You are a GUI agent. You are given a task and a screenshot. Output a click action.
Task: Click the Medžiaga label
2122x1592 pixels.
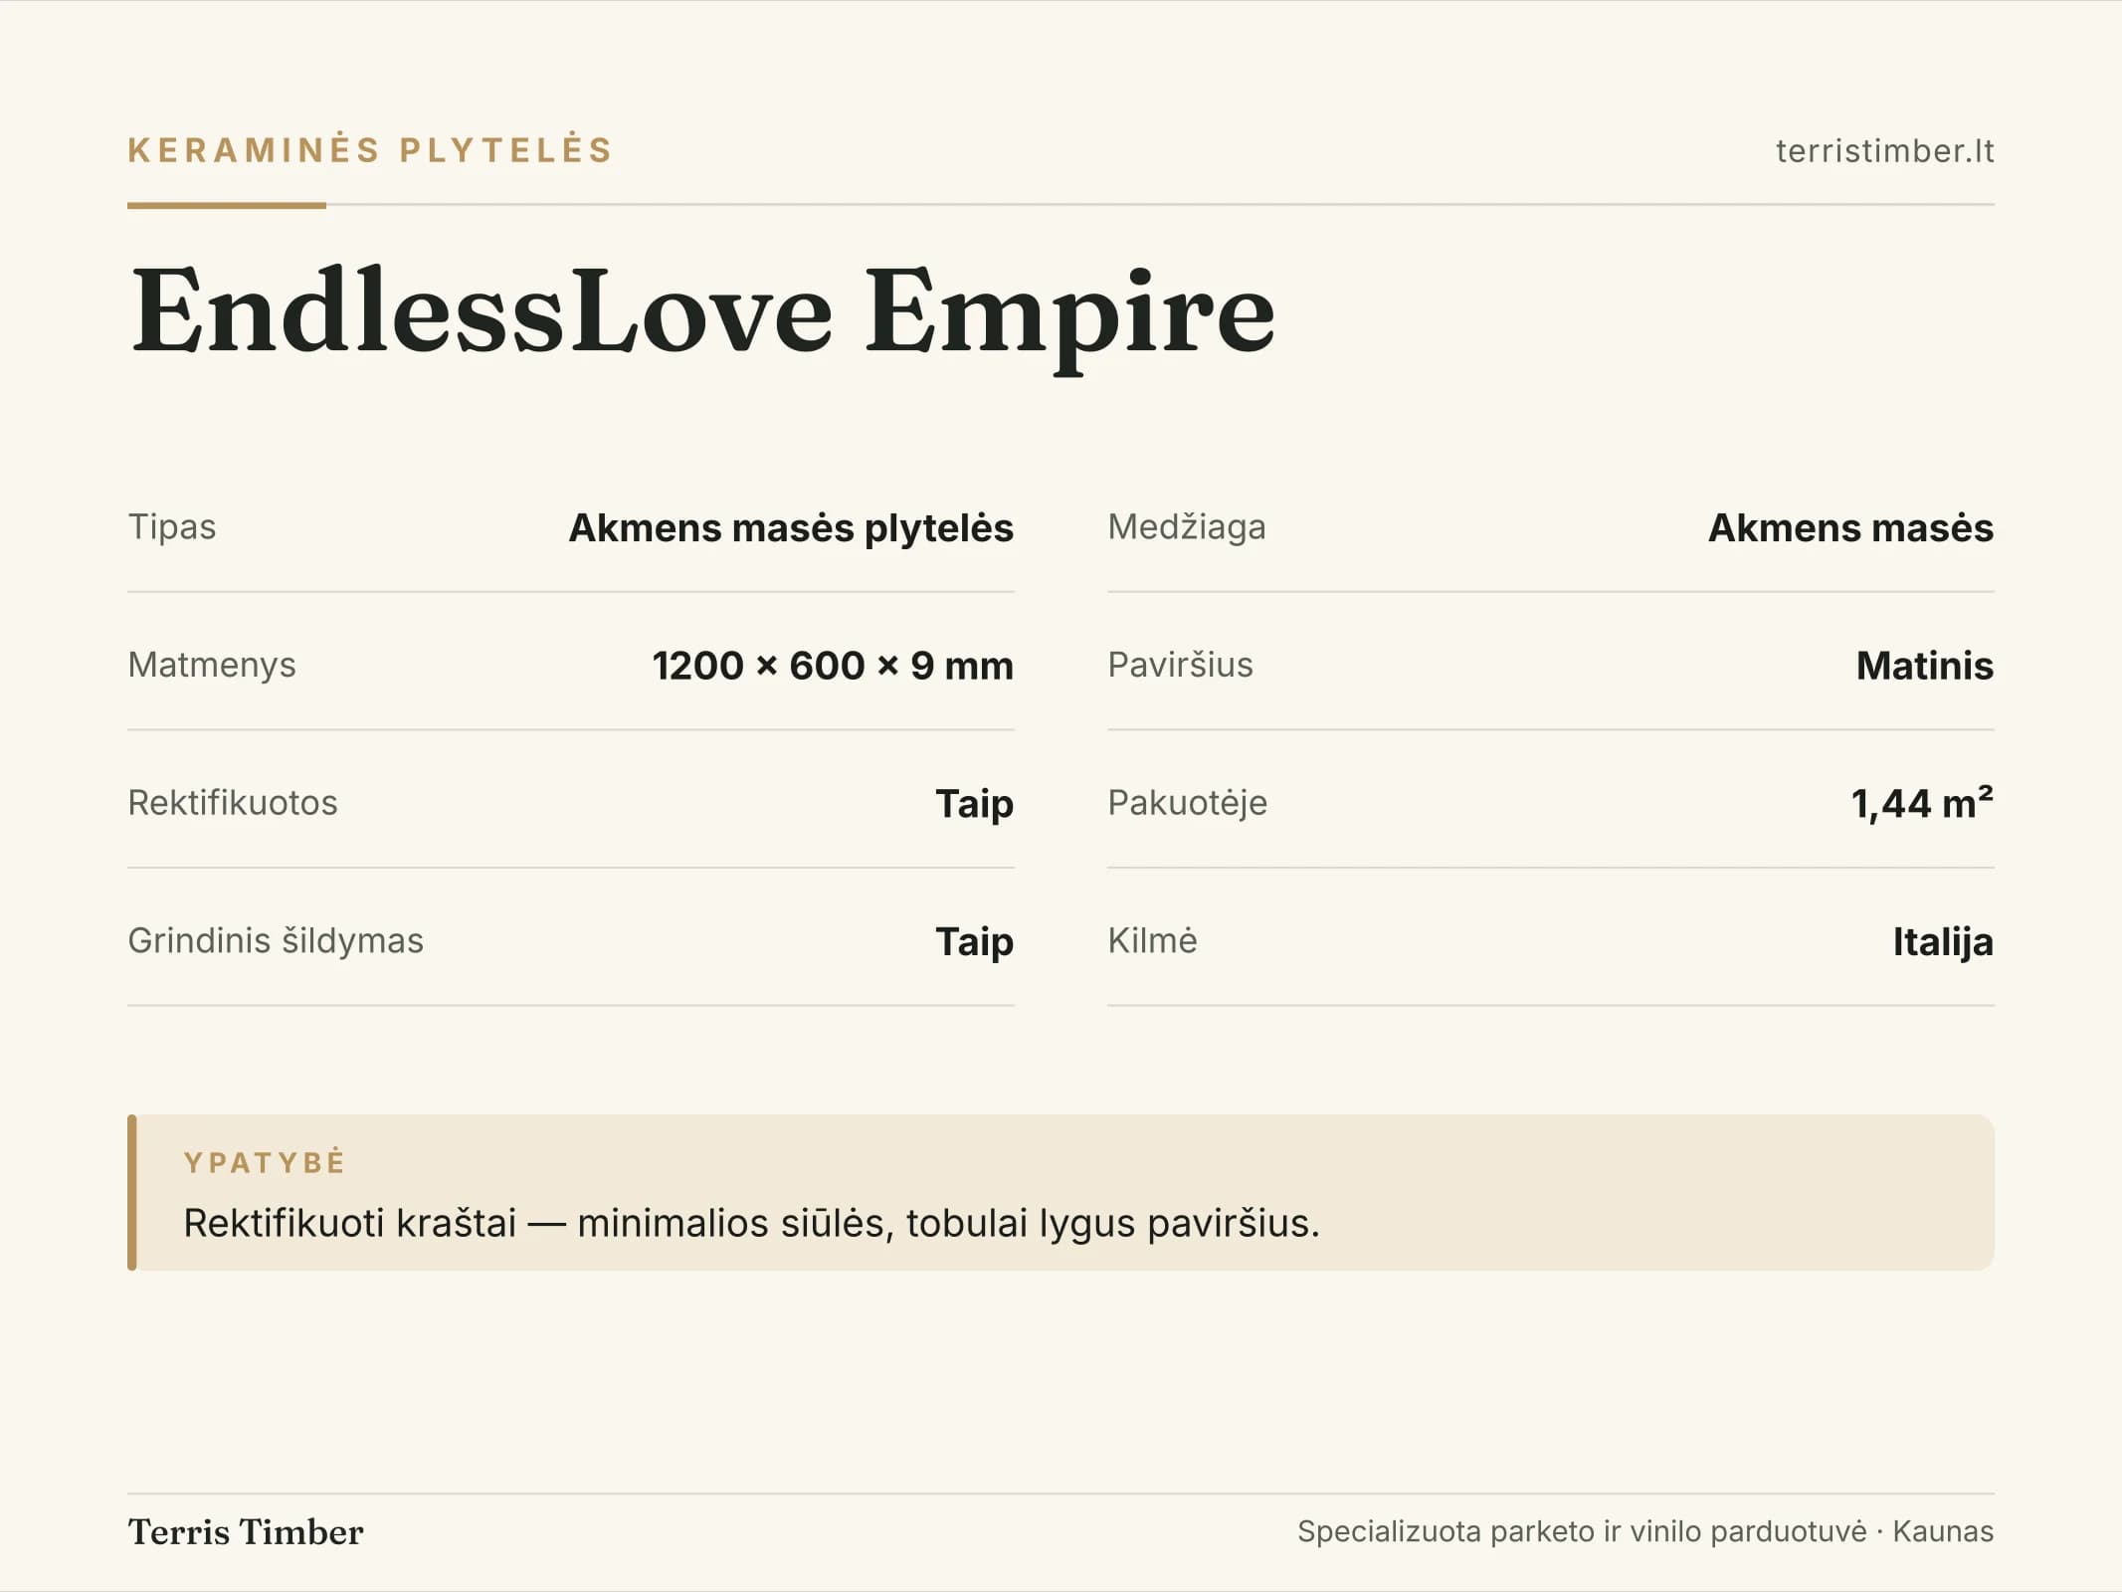point(1187,526)
